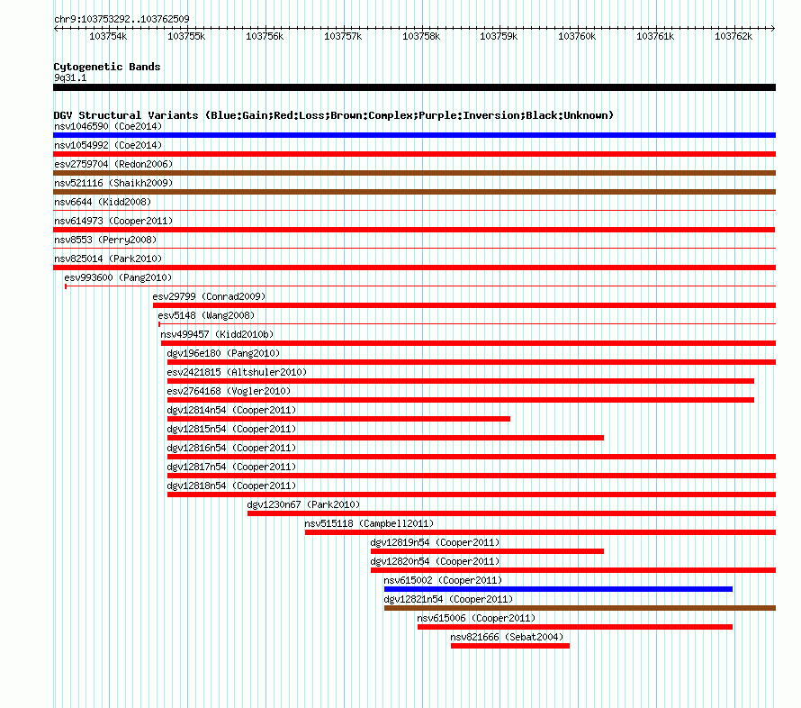Select dgv12817n54 (Cooper2011) label
The width and height of the screenshot is (801, 708).
[x=231, y=467]
